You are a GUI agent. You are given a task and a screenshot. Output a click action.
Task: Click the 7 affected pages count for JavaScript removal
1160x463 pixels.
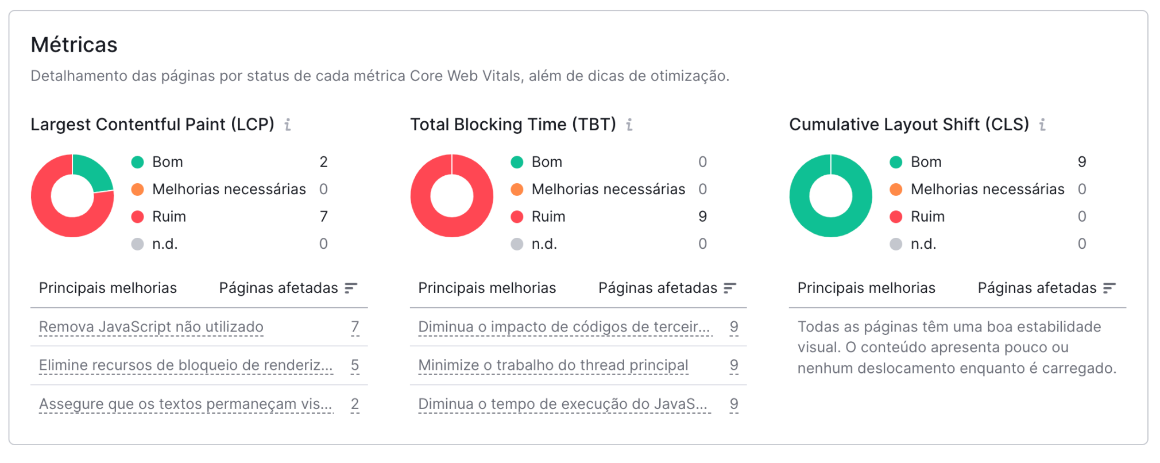355,326
